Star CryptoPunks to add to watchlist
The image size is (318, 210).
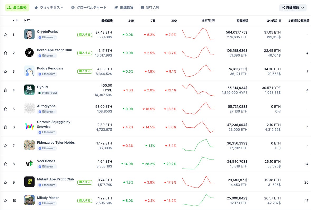5,35
